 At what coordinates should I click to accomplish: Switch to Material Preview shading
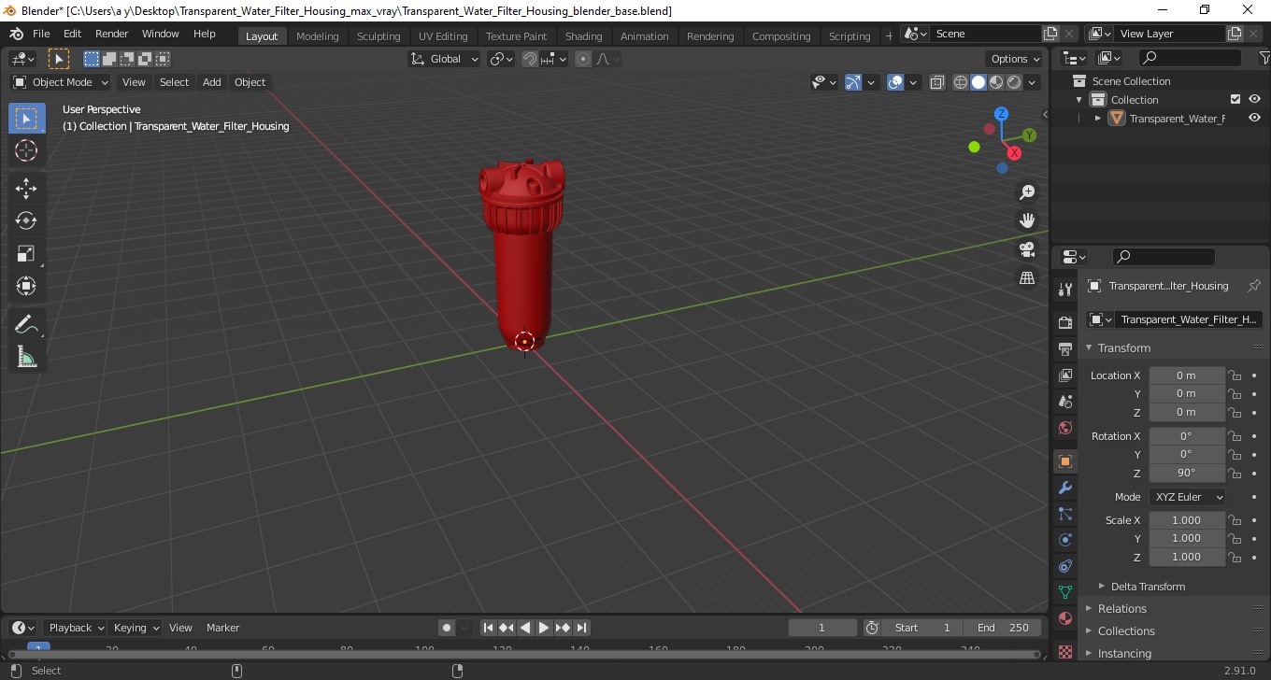[996, 82]
